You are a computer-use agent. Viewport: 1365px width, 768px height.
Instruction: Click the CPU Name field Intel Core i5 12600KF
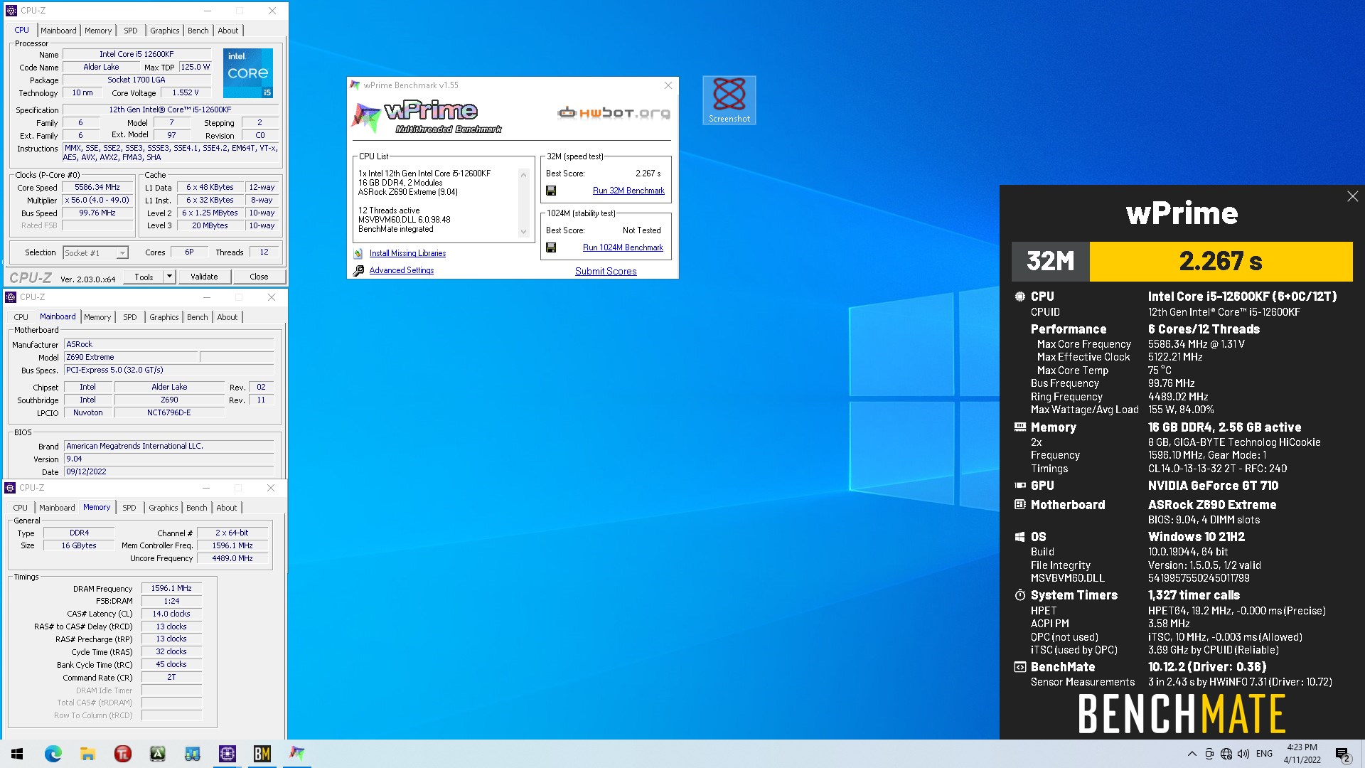(x=136, y=54)
